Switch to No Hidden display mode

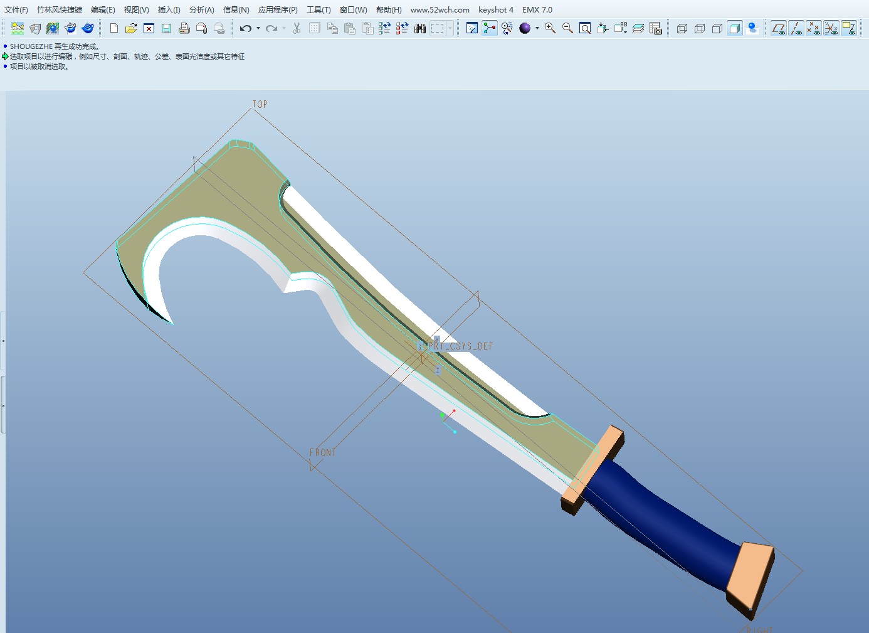point(717,28)
